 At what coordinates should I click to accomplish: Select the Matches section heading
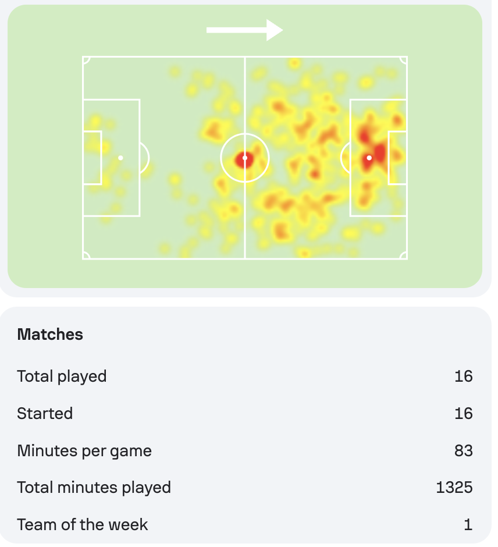[50, 334]
